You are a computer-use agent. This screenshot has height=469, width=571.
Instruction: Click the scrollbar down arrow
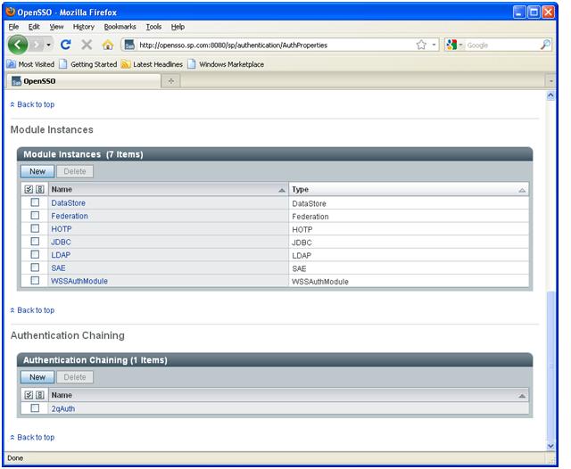[x=550, y=446]
